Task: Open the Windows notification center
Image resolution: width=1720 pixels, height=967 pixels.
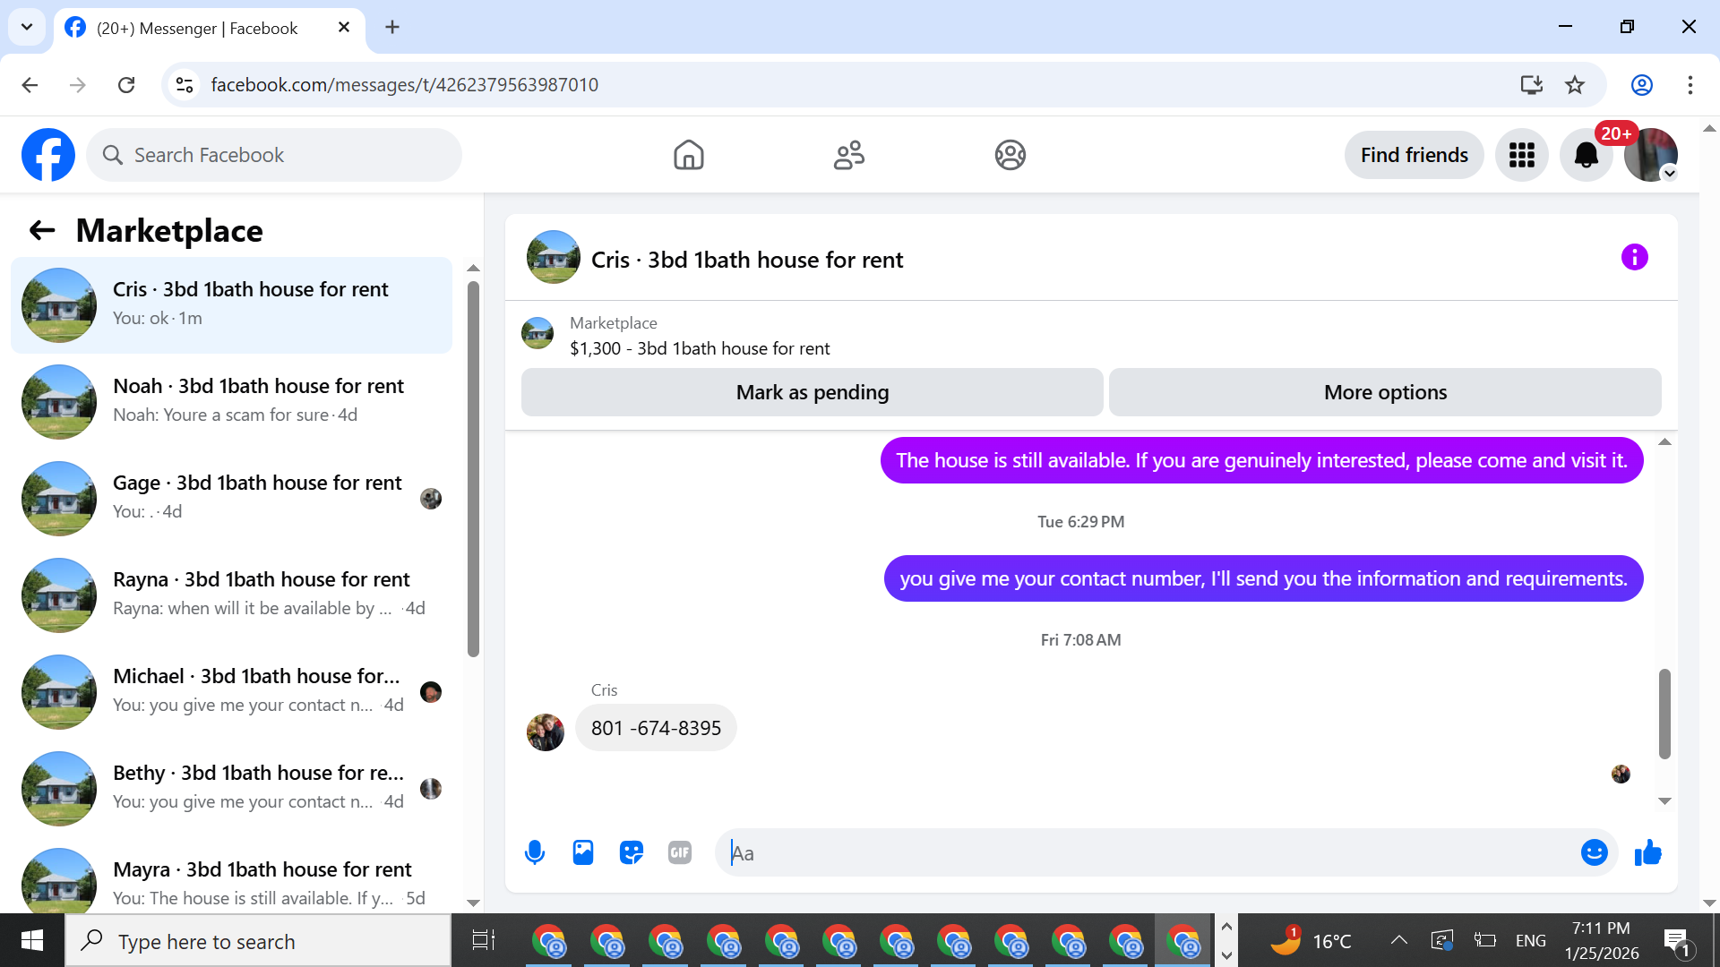Action: coord(1677,941)
